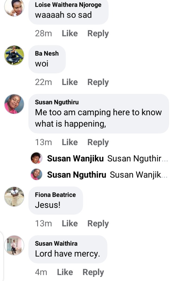Reply to Ba Nesh's comment
This screenshot has height=281, width=176.
(98, 82)
